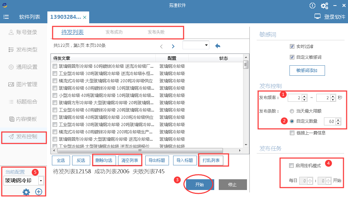Go to previous page with left chevron
This screenshot has width=348, height=198.
tap(161, 46)
